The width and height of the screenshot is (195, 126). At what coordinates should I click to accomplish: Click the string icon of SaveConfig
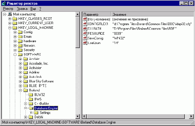85,38
